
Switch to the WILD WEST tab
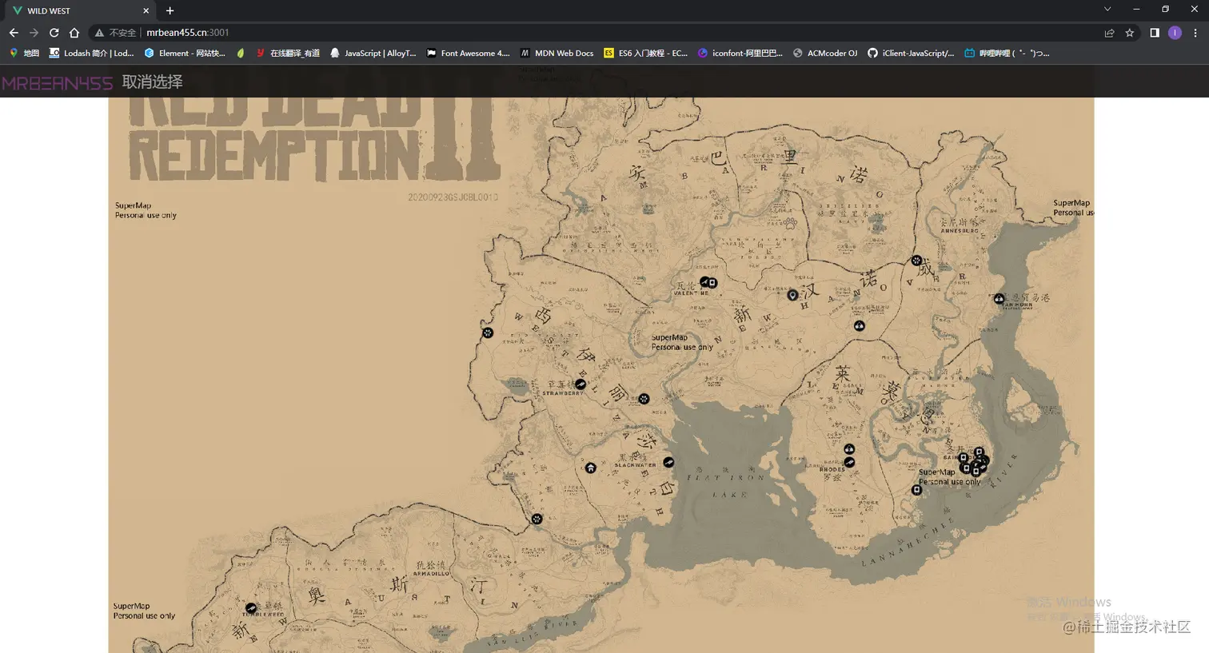(x=78, y=11)
